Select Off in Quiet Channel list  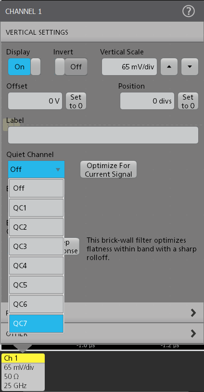pos(36,188)
